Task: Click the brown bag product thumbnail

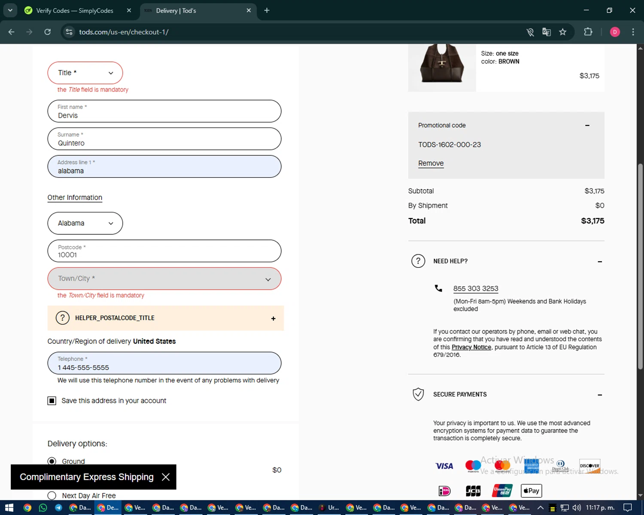Action: (442, 67)
